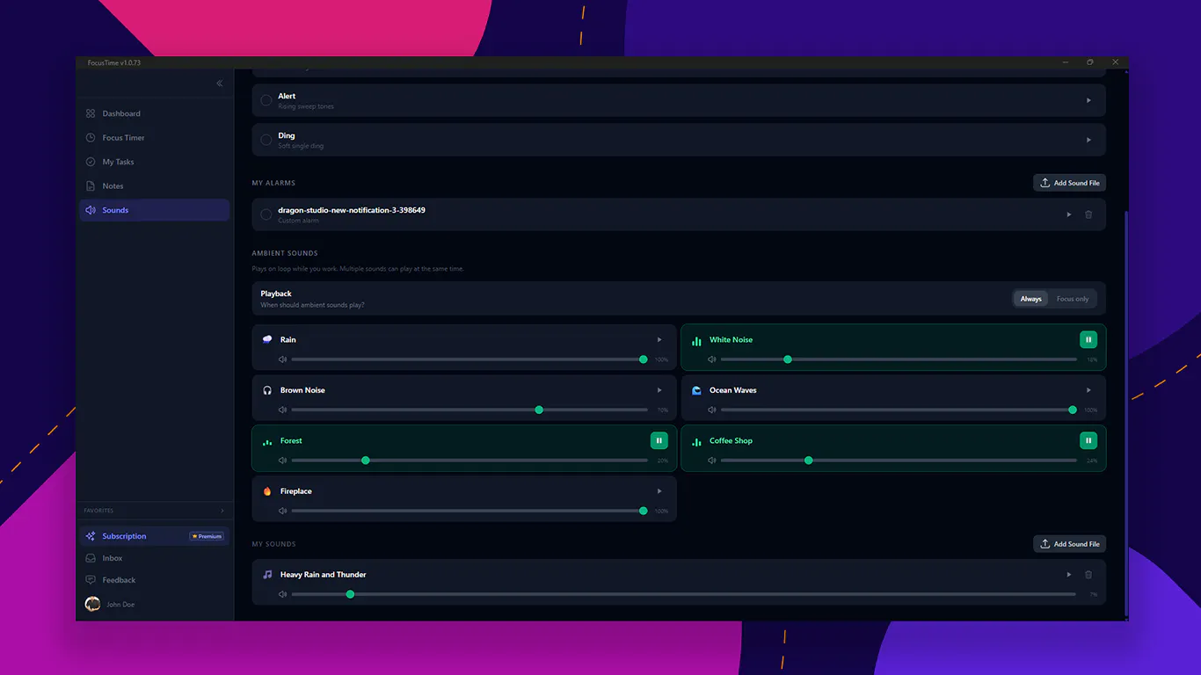
Task: Click the Rain volume slider handle
Action: click(644, 359)
